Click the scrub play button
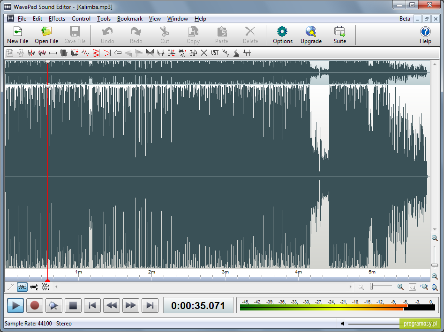The width and height of the screenshot is (444, 332). [54, 305]
